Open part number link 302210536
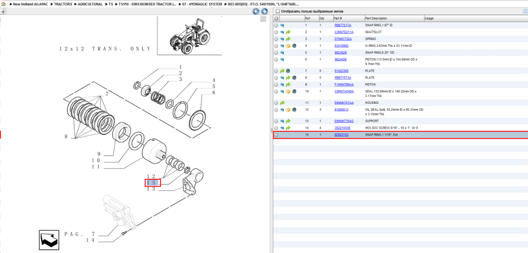This screenshot has height=253, width=528. [342, 128]
